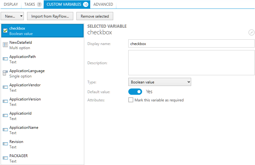This screenshot has height=165, width=255.
Task: Click inside the Description text area
Action: [191, 63]
